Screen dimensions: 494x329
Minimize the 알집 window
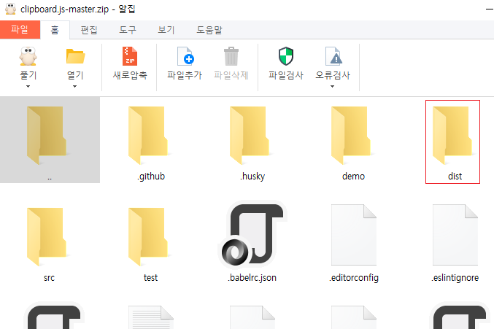(490, 9)
